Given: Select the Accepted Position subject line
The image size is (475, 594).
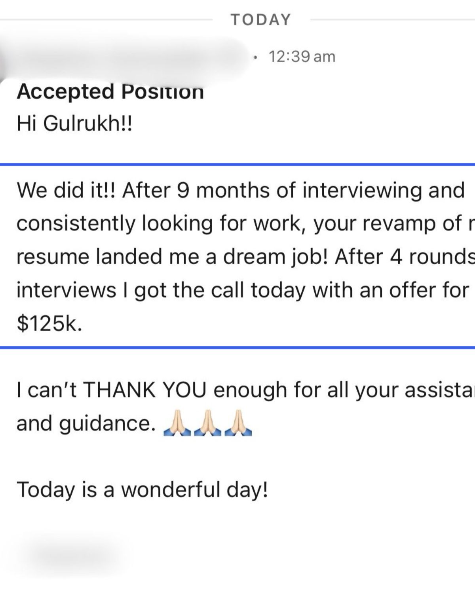Looking at the screenshot, I should coord(110,91).
